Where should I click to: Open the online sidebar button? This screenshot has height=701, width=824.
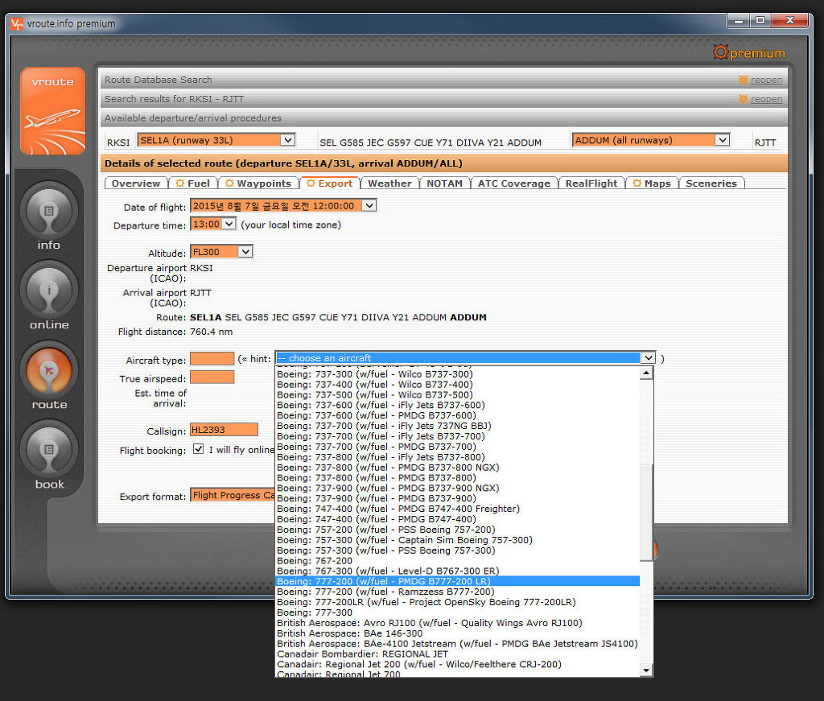click(49, 290)
